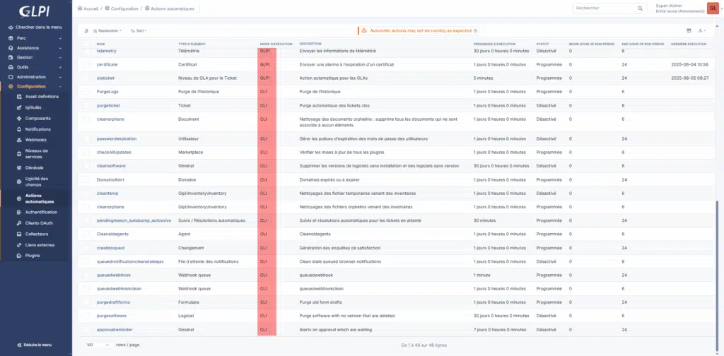724x356 pixels.
Task: Select the PurgeLogs row checkbox
Action: [x=87, y=91]
